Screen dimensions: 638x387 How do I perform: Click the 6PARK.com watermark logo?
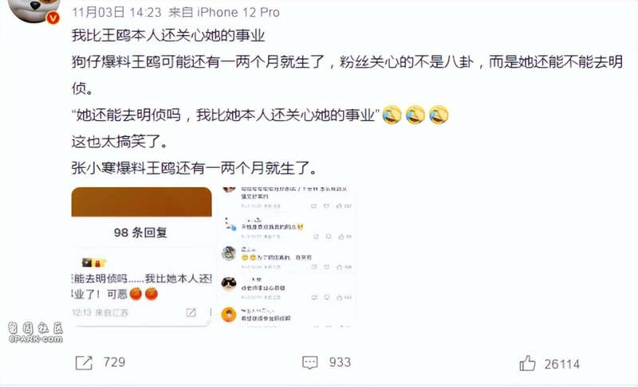[x=35, y=333]
